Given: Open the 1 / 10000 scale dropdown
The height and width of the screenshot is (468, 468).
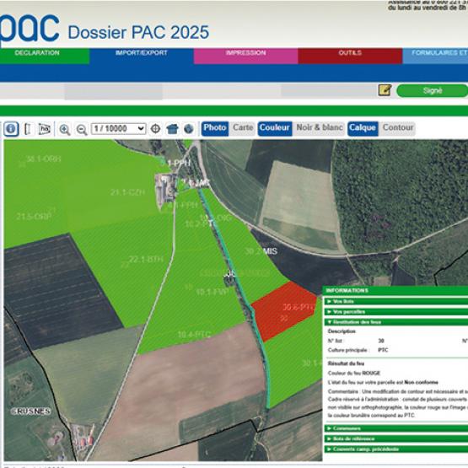Looking at the screenshot, I should 119,129.
